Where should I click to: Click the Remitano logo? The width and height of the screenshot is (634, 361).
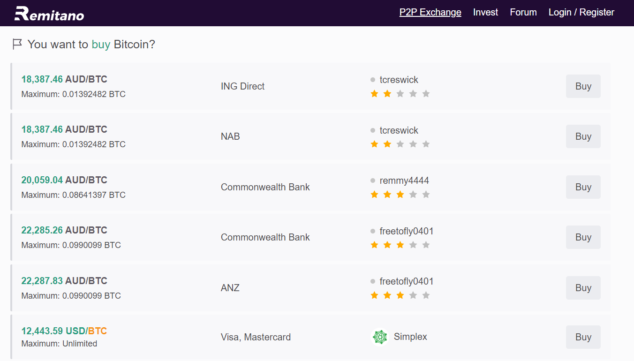click(x=49, y=14)
